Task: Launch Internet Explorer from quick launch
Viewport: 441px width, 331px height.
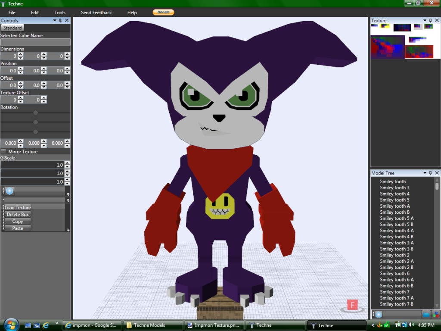Action: click(x=46, y=325)
